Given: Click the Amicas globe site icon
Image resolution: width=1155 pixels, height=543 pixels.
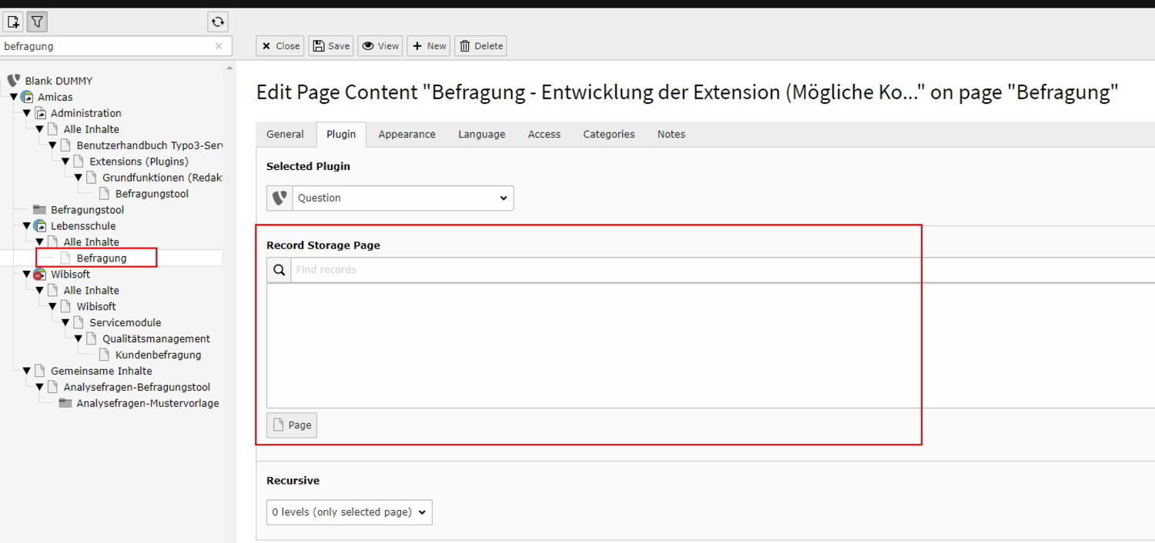Looking at the screenshot, I should pyautogui.click(x=27, y=97).
